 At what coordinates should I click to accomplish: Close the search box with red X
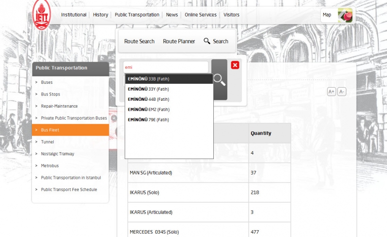[235, 65]
